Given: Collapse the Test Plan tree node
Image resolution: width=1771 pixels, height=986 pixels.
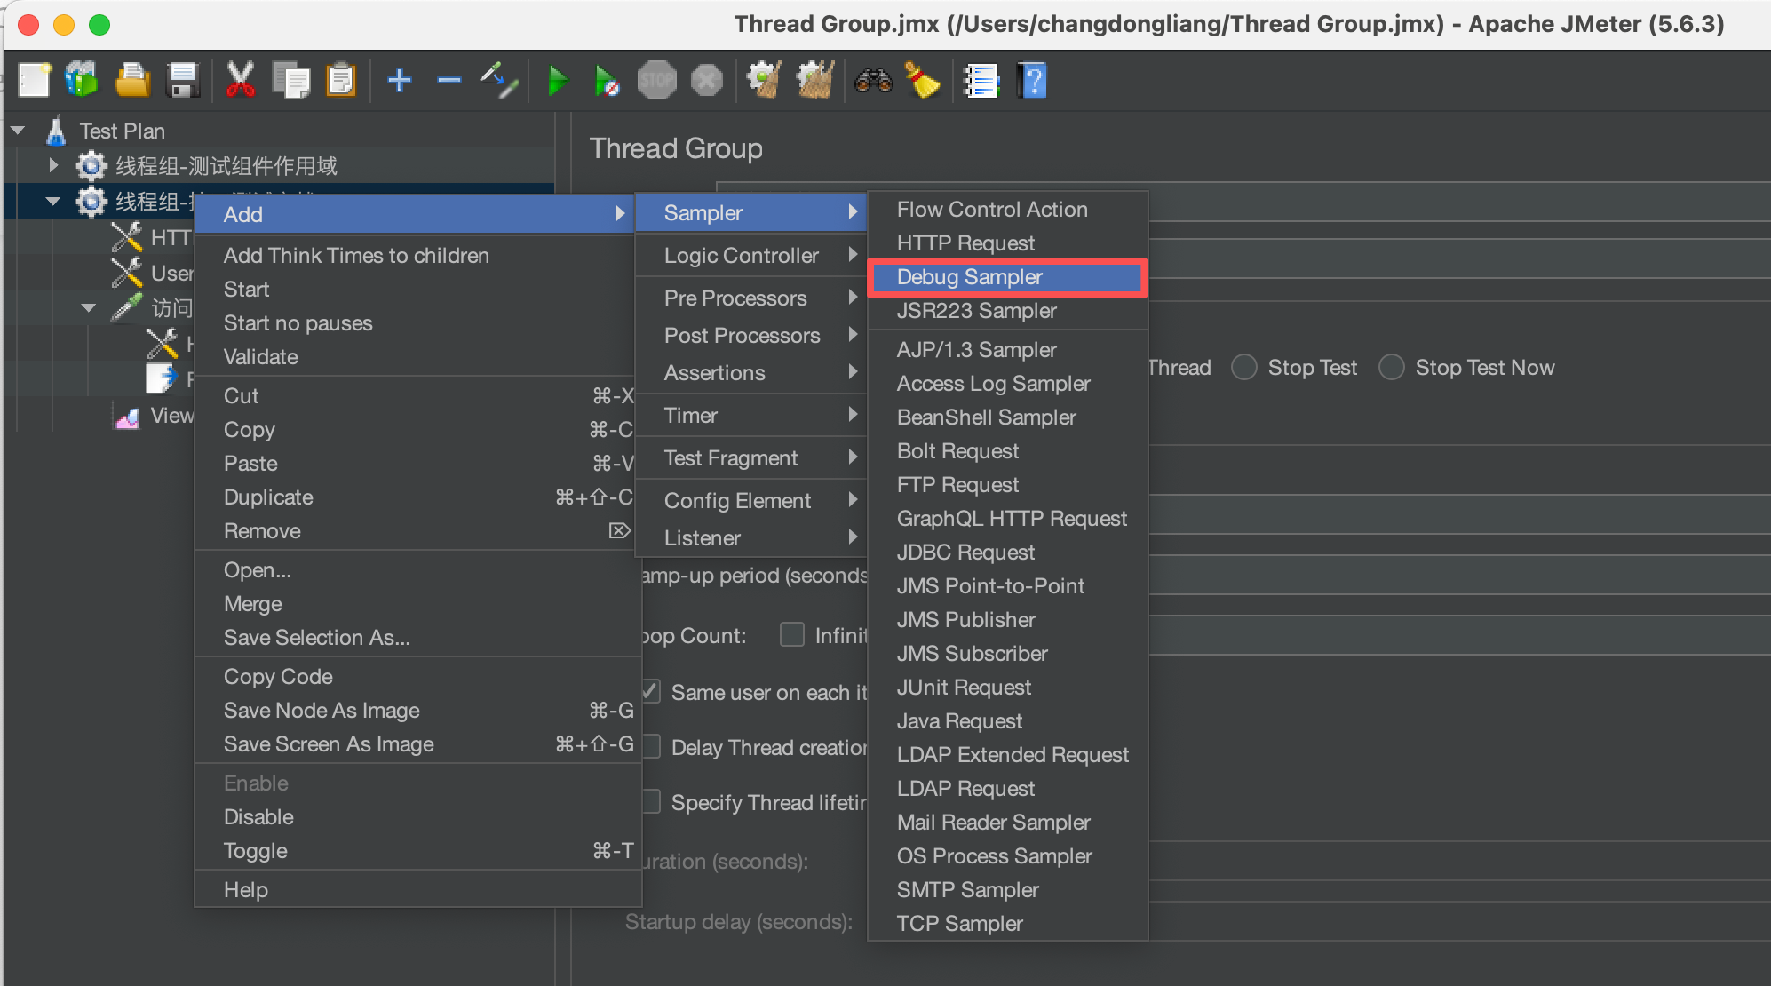Looking at the screenshot, I should (x=18, y=131).
